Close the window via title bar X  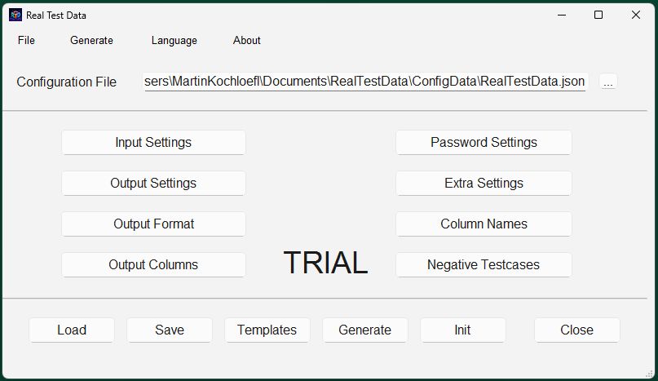(636, 16)
